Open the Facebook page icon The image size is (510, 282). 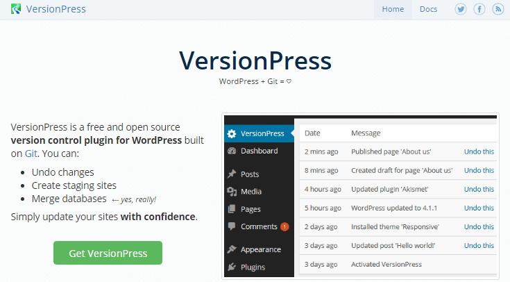479,9
